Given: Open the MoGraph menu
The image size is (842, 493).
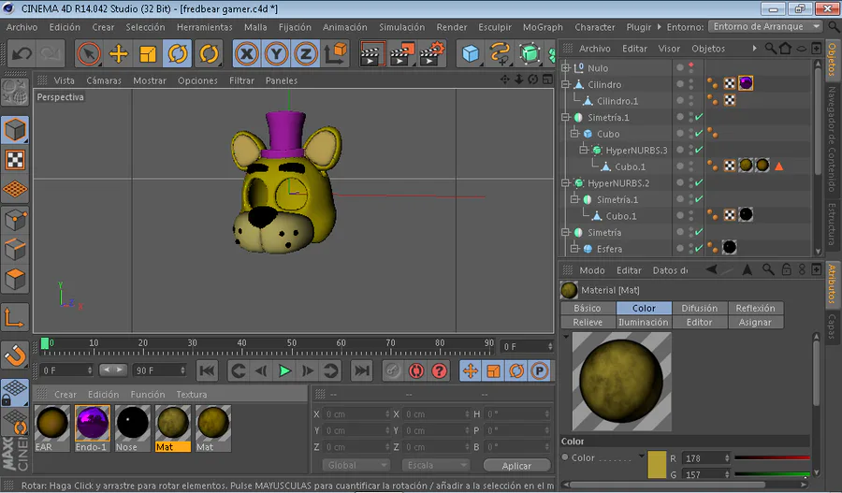Looking at the screenshot, I should point(543,27).
